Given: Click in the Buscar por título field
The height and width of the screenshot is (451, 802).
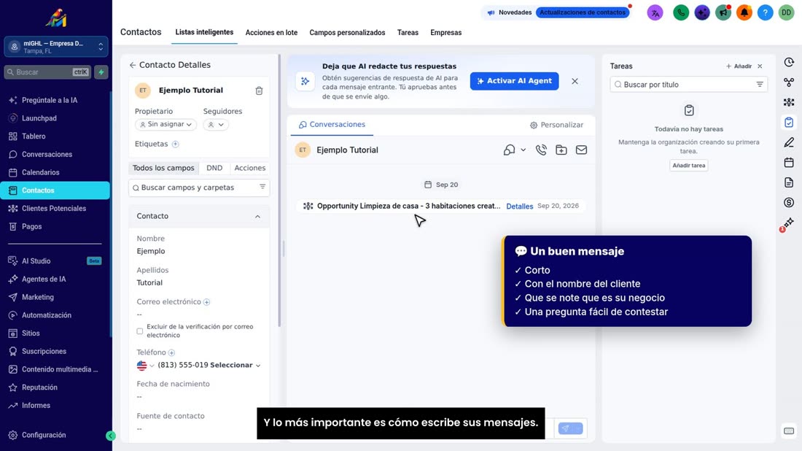Looking at the screenshot, I should pyautogui.click(x=688, y=85).
